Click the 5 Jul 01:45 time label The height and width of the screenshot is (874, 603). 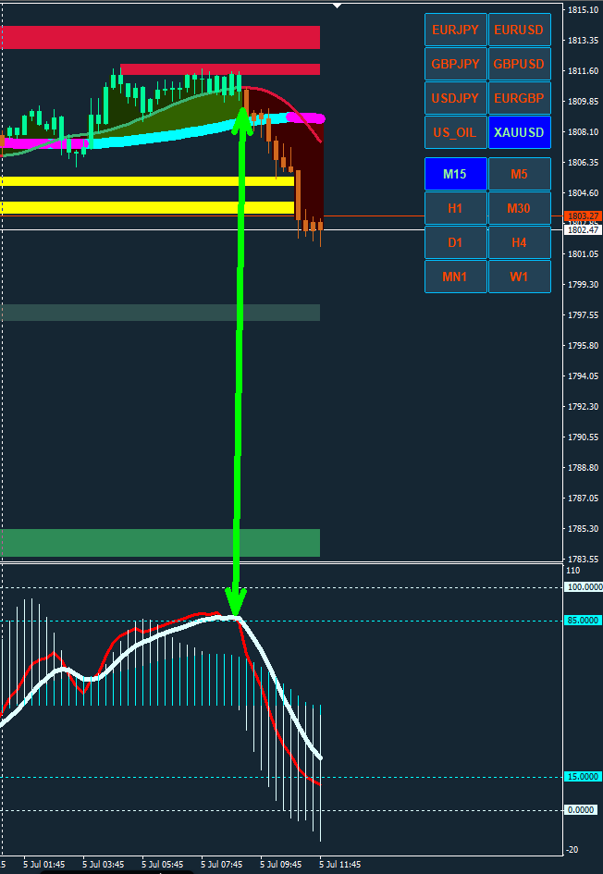click(x=44, y=865)
